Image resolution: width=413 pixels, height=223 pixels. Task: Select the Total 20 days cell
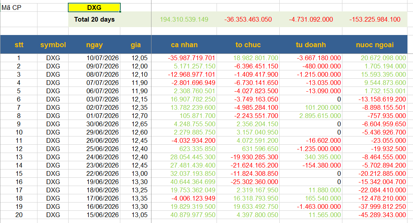94,19
